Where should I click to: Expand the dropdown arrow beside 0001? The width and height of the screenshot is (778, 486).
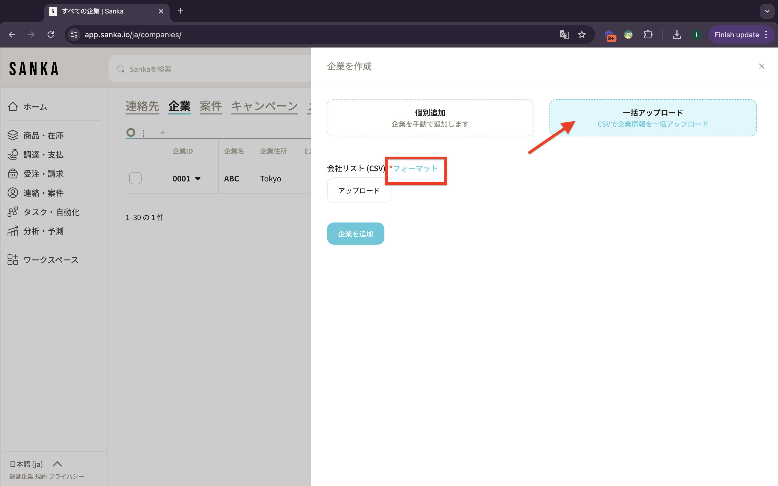198,179
